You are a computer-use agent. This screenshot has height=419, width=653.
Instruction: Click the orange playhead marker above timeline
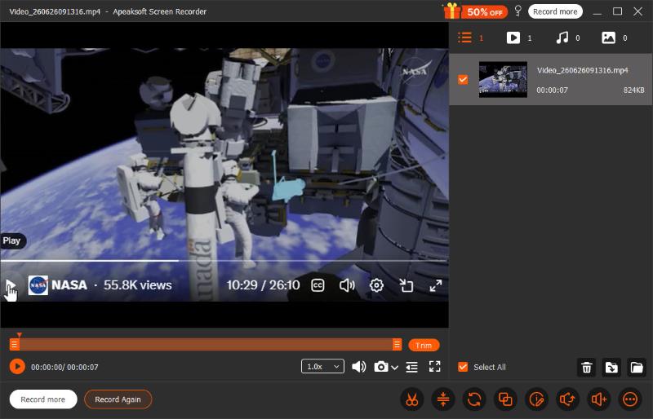pos(19,334)
